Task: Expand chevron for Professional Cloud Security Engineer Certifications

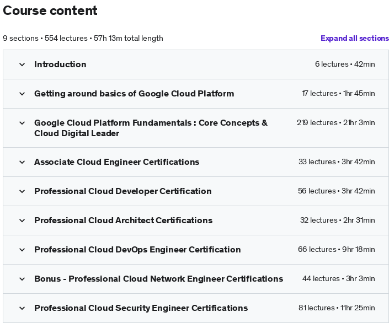Action: tap(22, 308)
